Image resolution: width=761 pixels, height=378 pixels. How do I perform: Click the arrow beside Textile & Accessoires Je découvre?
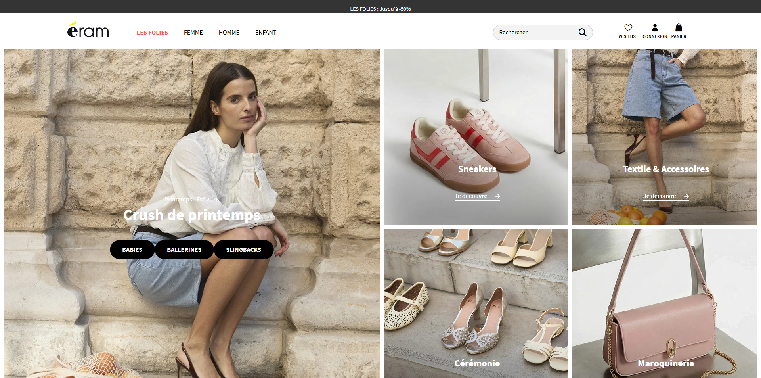(x=686, y=196)
